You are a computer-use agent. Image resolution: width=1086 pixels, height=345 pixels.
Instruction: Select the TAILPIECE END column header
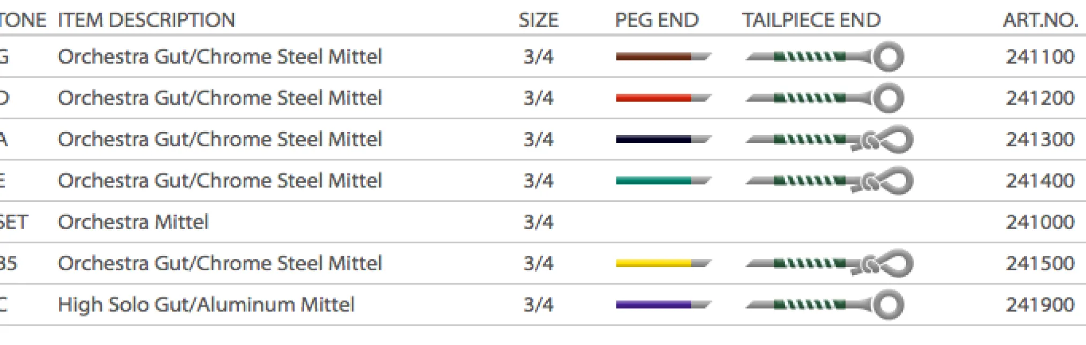[x=811, y=20]
